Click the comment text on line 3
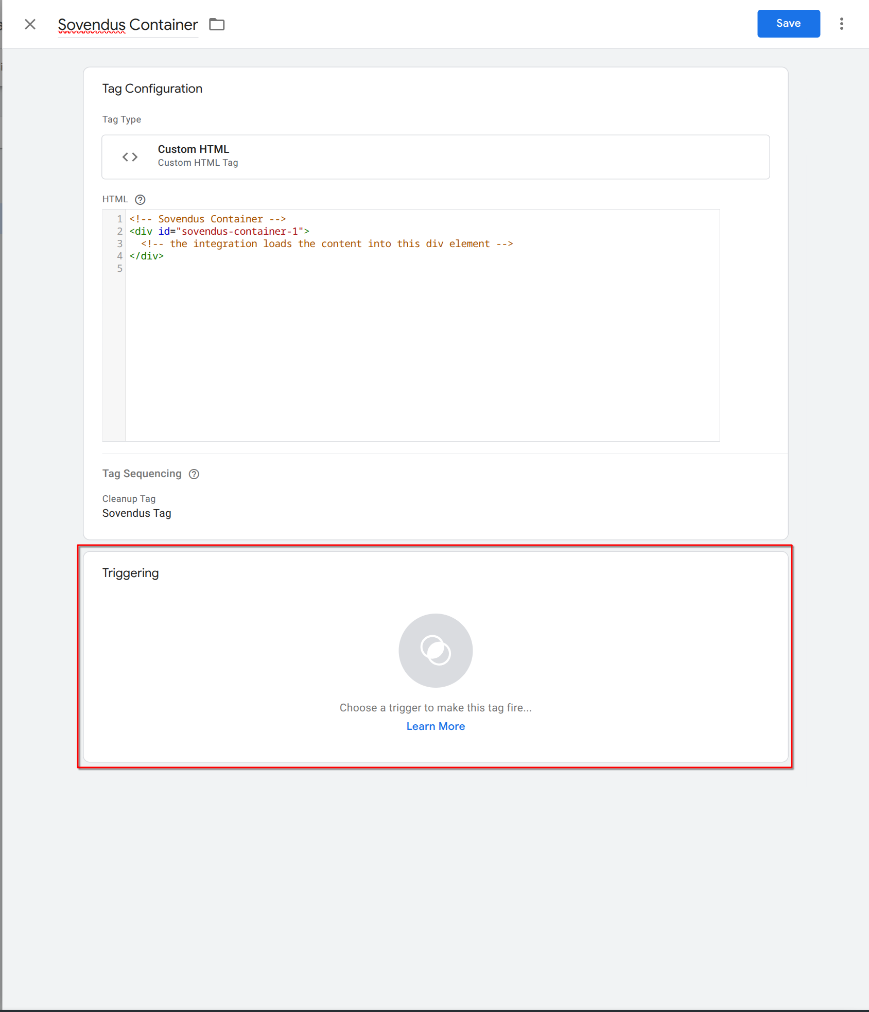Image resolution: width=869 pixels, height=1012 pixels. click(x=327, y=243)
